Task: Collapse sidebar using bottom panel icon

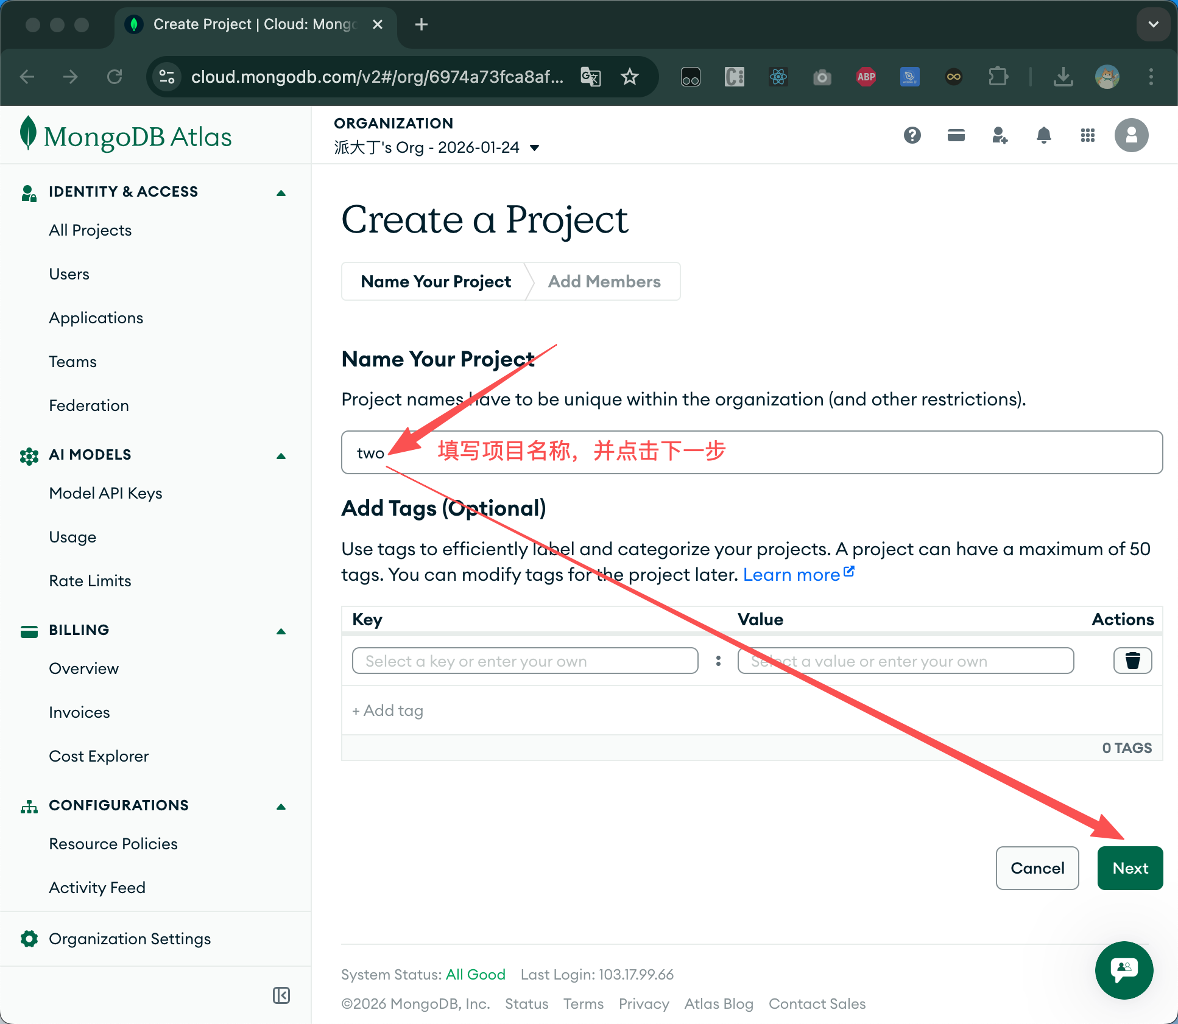Action: pyautogui.click(x=281, y=995)
